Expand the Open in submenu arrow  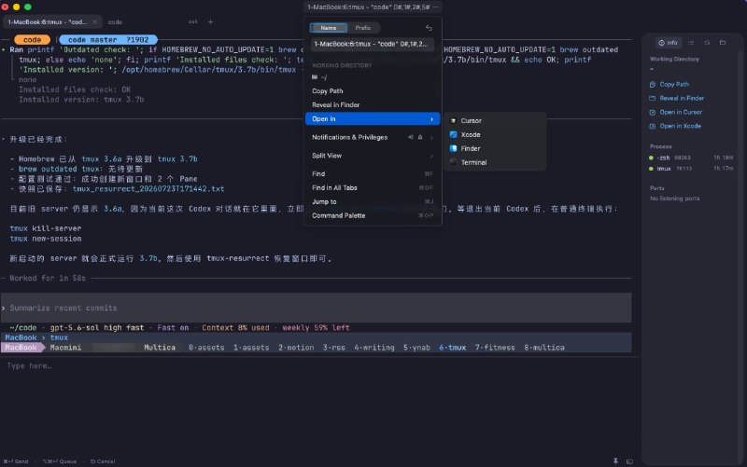tap(431, 119)
